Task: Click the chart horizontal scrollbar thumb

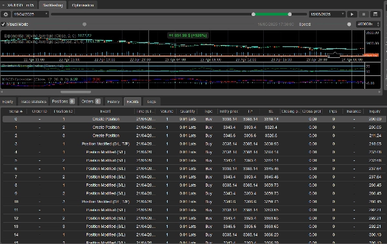Action: click(x=75, y=92)
